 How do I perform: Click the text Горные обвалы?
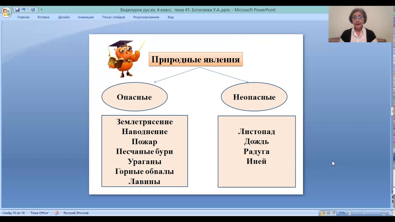[144, 171]
